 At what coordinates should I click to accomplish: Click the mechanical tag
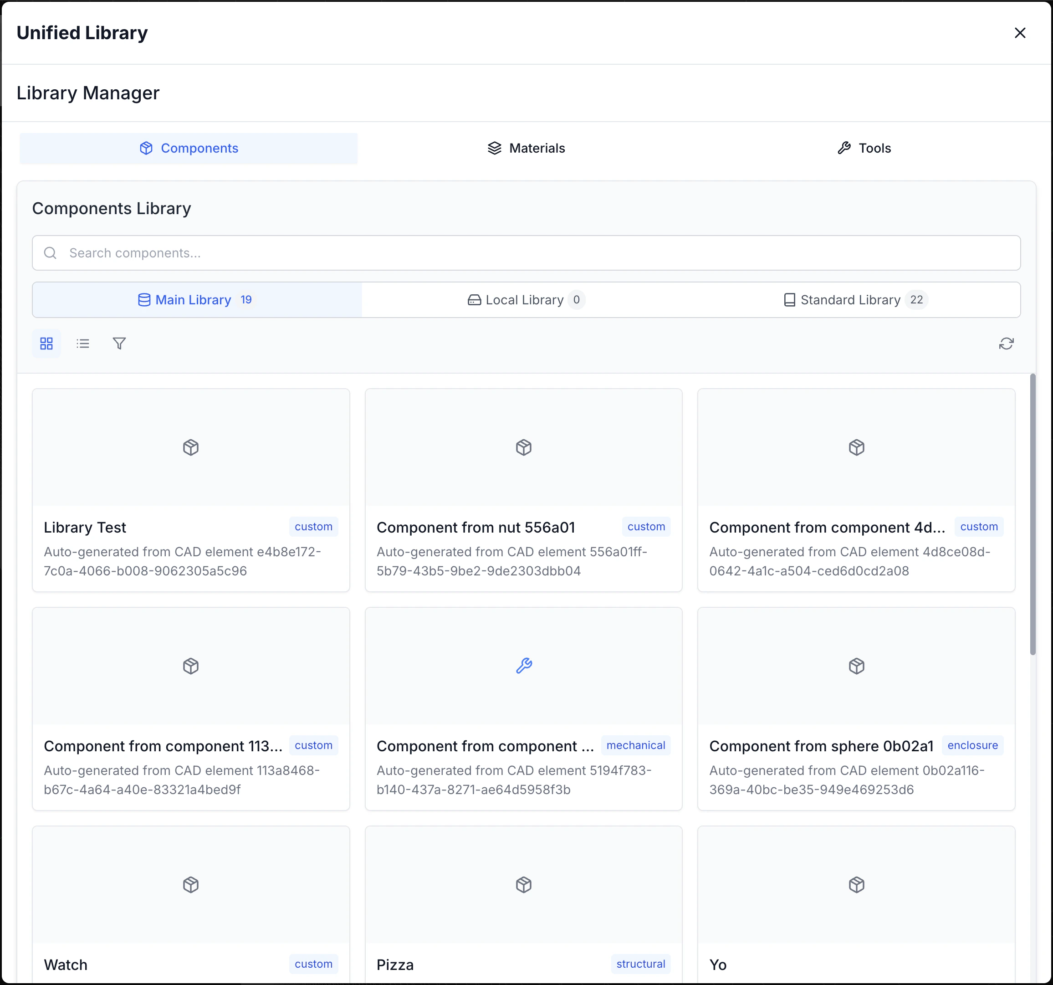tap(636, 745)
